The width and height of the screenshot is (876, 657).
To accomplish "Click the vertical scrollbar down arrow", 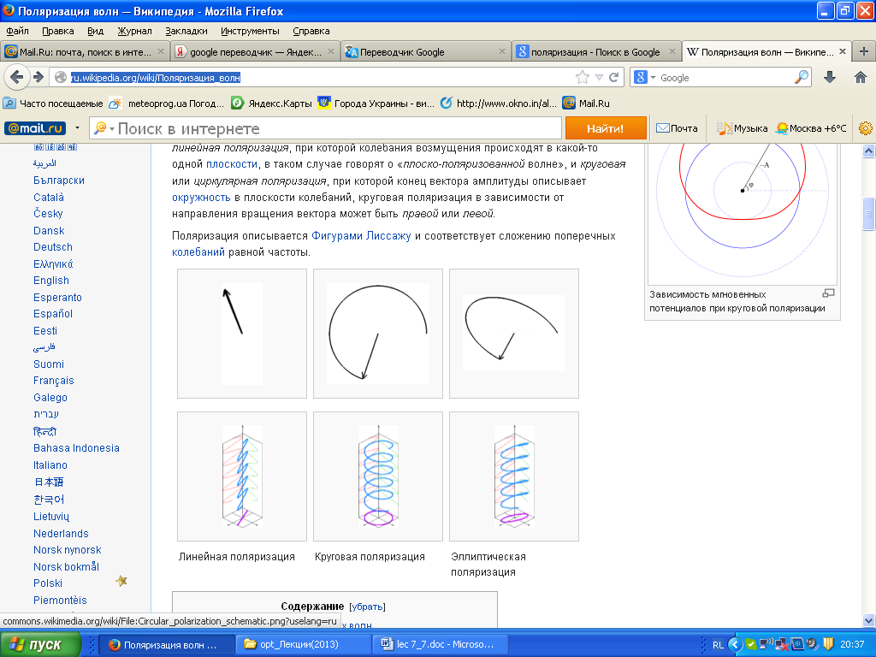I will coord(869,620).
